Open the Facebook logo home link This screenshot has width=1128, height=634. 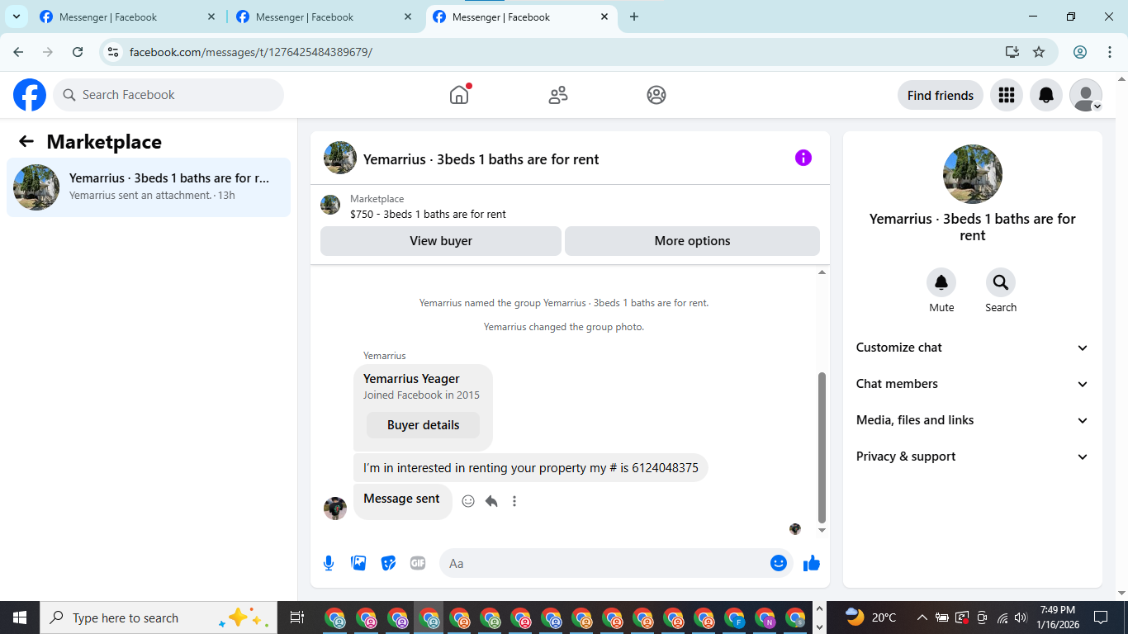click(30, 95)
